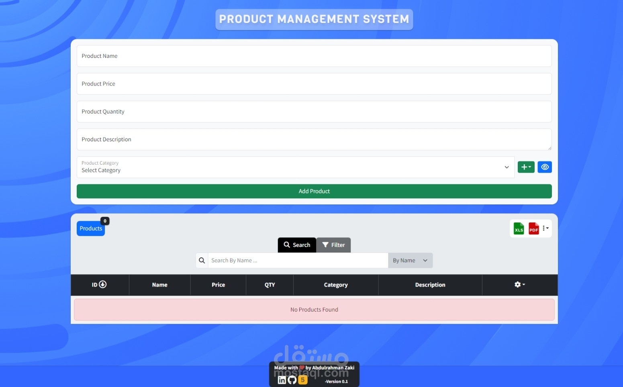Open the plus button's dropdown arrow
Screen dimensions: 623x387
click(x=530, y=167)
